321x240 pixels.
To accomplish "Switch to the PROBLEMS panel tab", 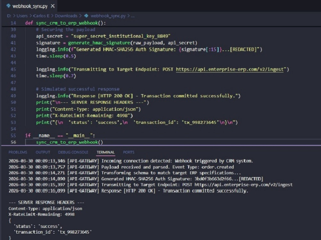I will [x=18, y=152].
